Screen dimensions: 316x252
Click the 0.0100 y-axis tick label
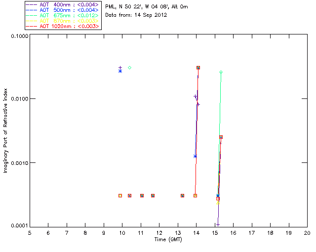coord(19,99)
